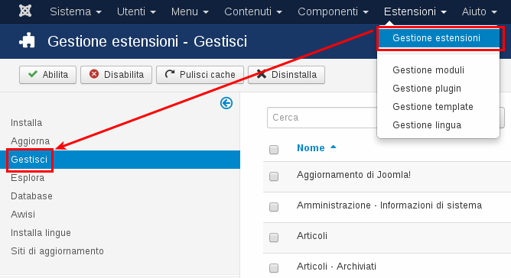Open Avvisi in sidebar

click(23, 214)
